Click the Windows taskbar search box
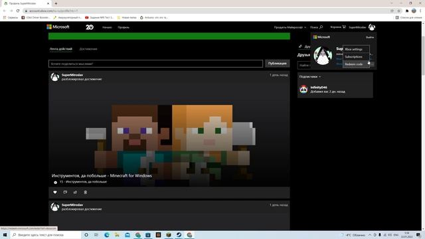 46,234
